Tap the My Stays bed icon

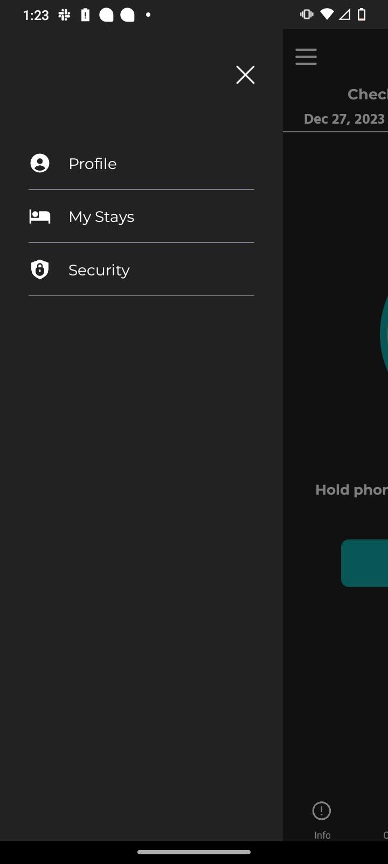[x=40, y=217]
